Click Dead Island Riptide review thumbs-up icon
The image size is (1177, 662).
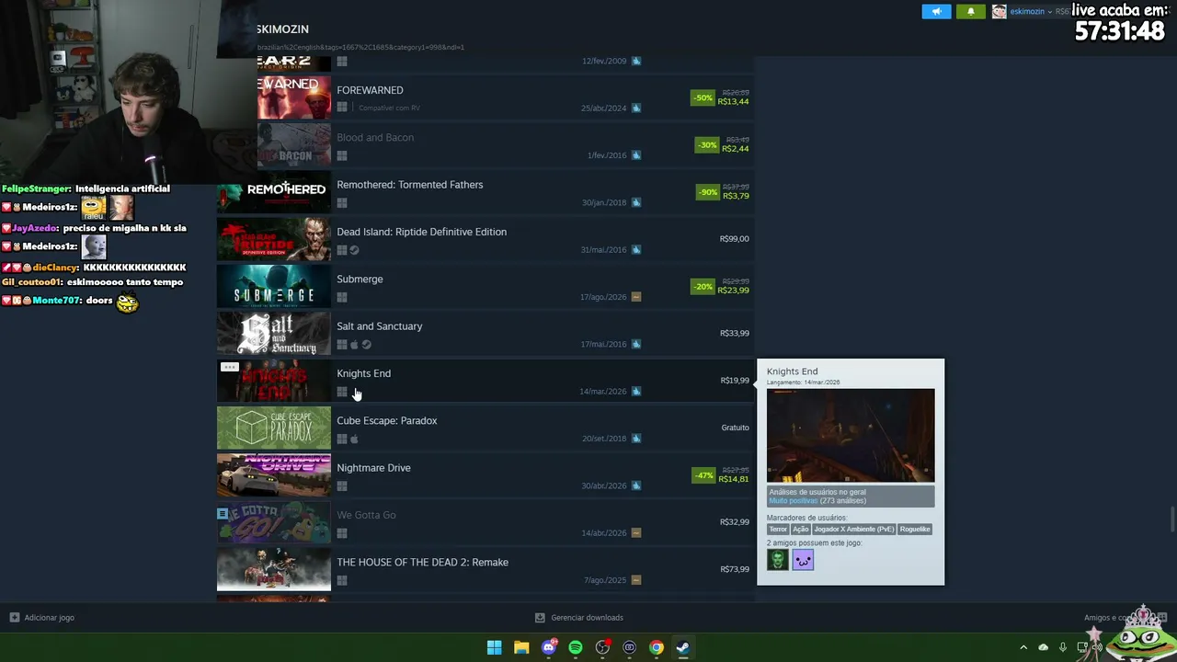point(636,249)
